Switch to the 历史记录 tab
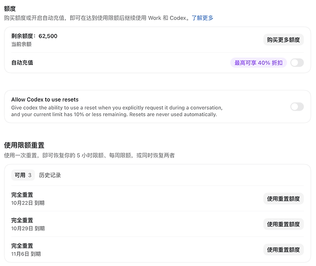 (x=50, y=175)
